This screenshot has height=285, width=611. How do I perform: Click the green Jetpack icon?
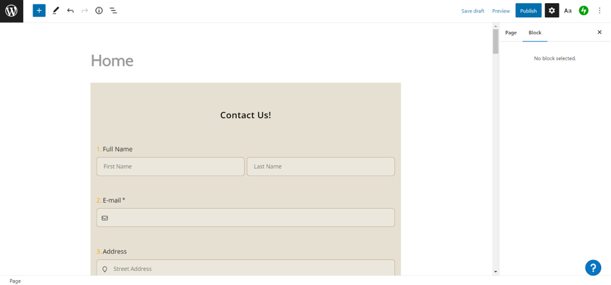point(584,11)
